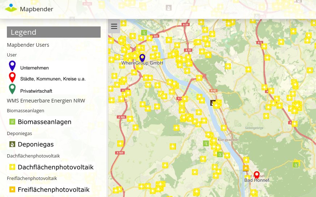This screenshot has height=197, width=316.
Task: Click the green Privatwirtschaft pin in legend
Action: coord(12,89)
